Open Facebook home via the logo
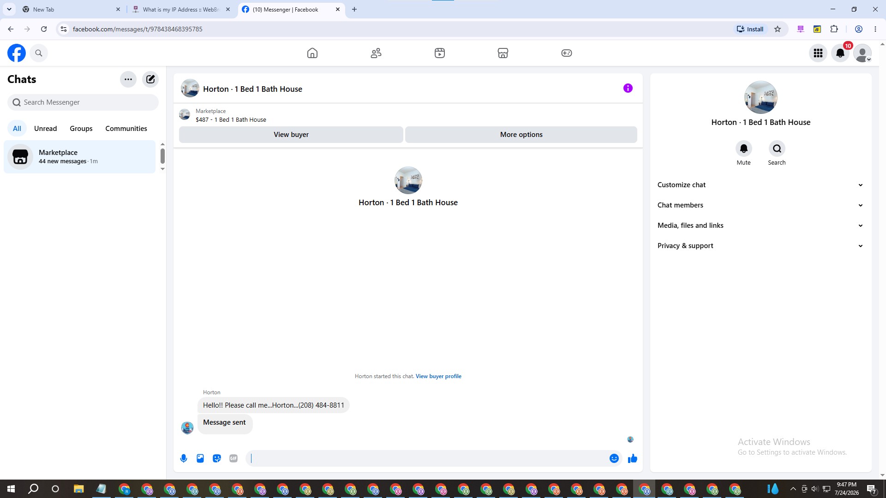886x498 pixels. pos(17,53)
